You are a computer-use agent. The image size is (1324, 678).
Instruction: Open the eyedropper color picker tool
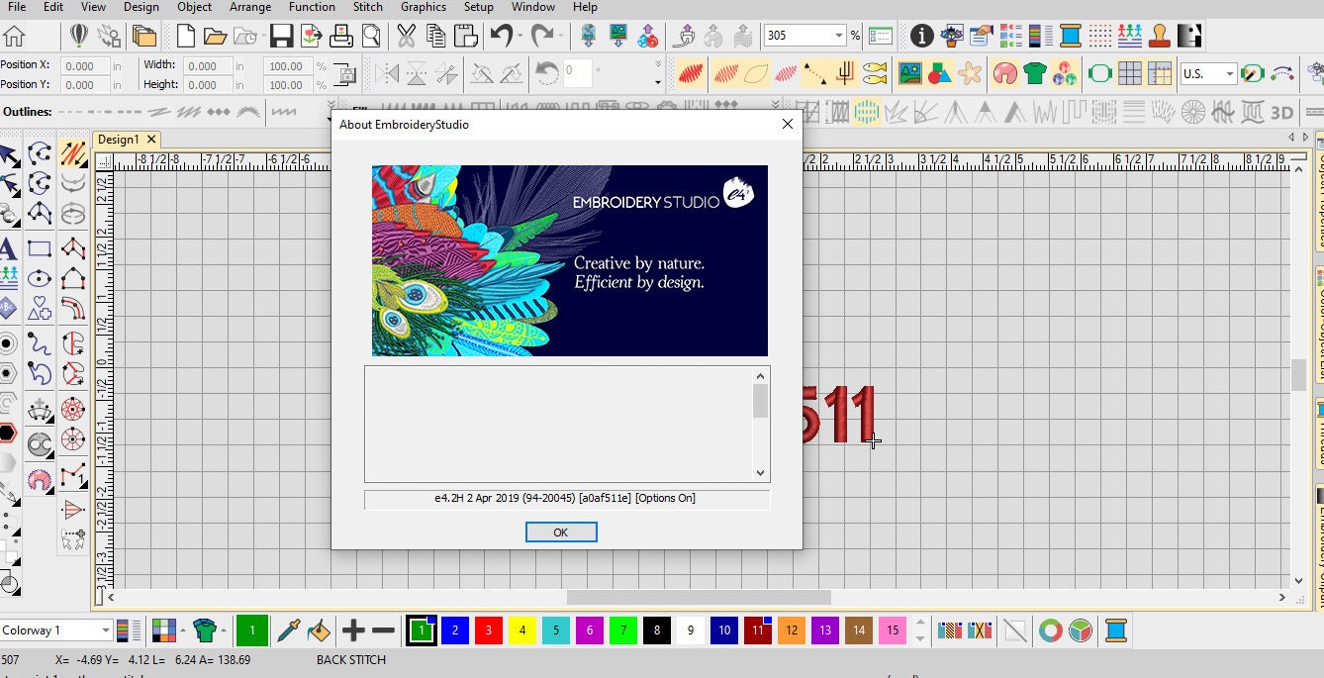286,630
